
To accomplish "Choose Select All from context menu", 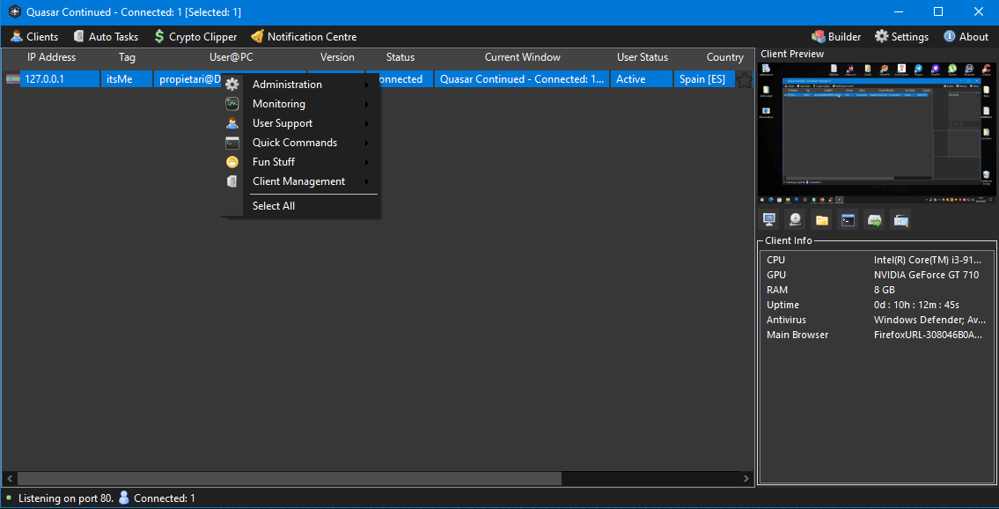I will click(301, 206).
